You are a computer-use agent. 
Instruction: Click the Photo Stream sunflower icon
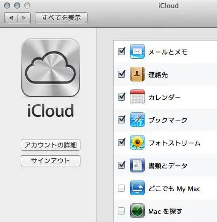137,143
